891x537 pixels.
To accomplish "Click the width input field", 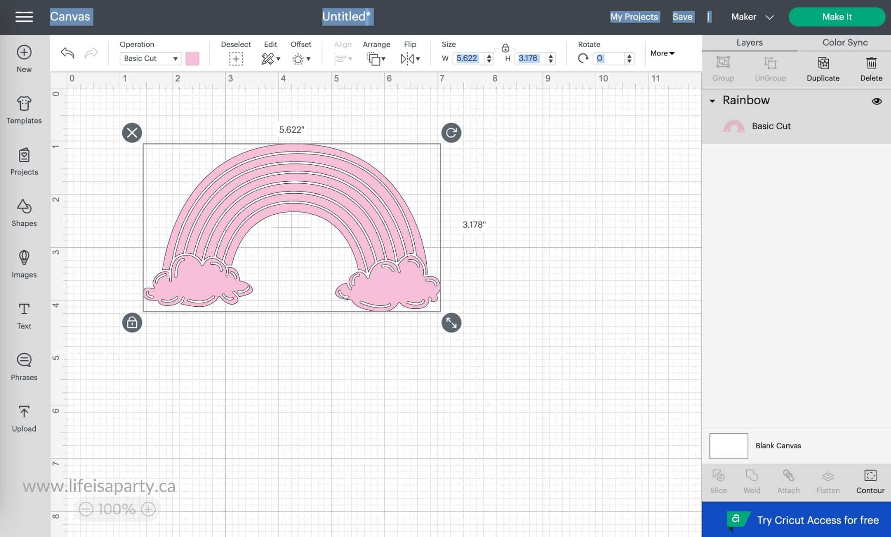I will click(468, 59).
